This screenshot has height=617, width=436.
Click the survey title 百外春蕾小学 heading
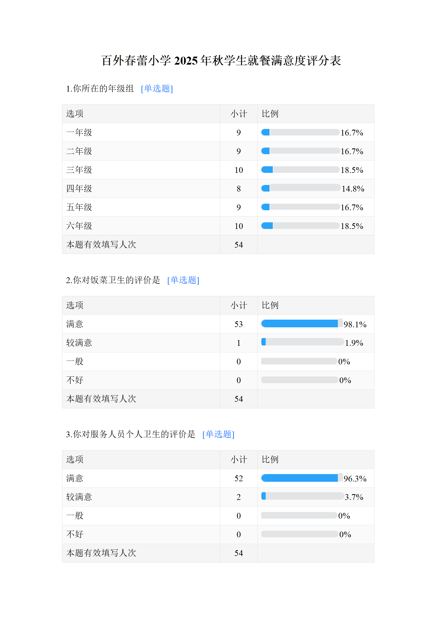tap(221, 60)
